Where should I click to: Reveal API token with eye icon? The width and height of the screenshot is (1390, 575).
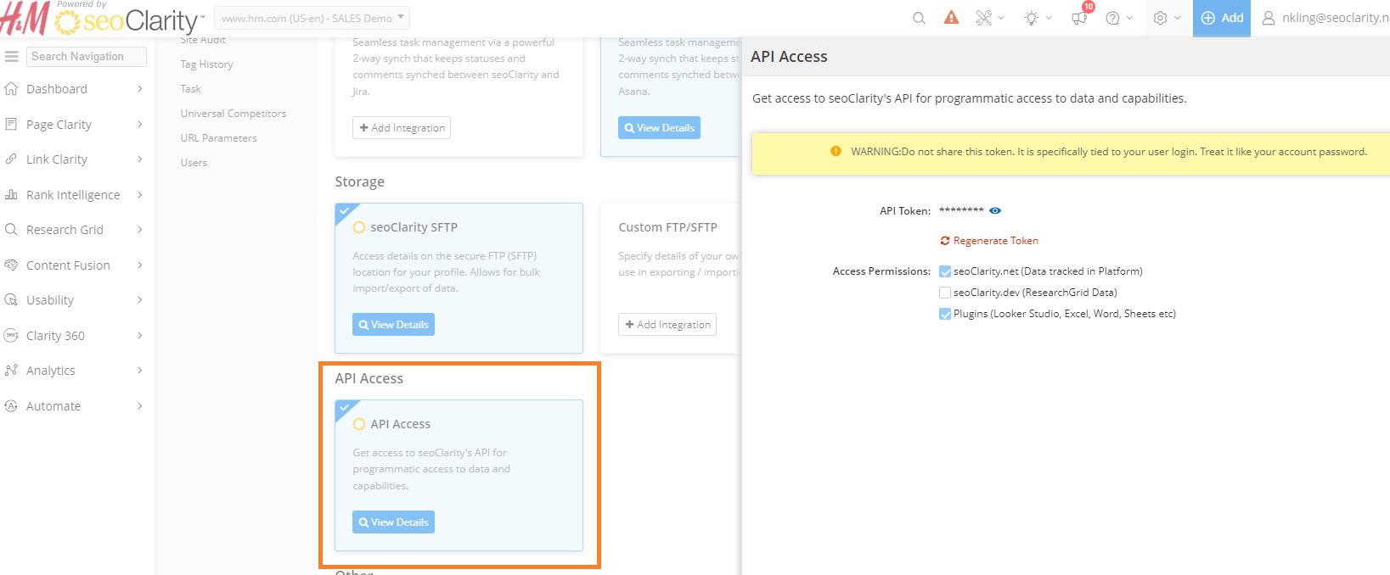995,210
